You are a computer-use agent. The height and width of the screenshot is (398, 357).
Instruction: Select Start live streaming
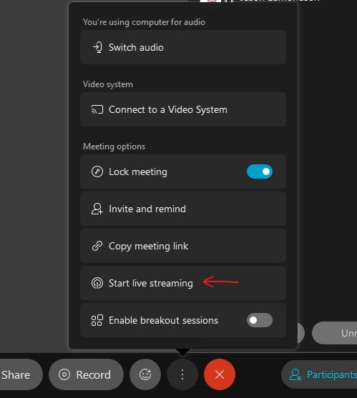pos(183,283)
